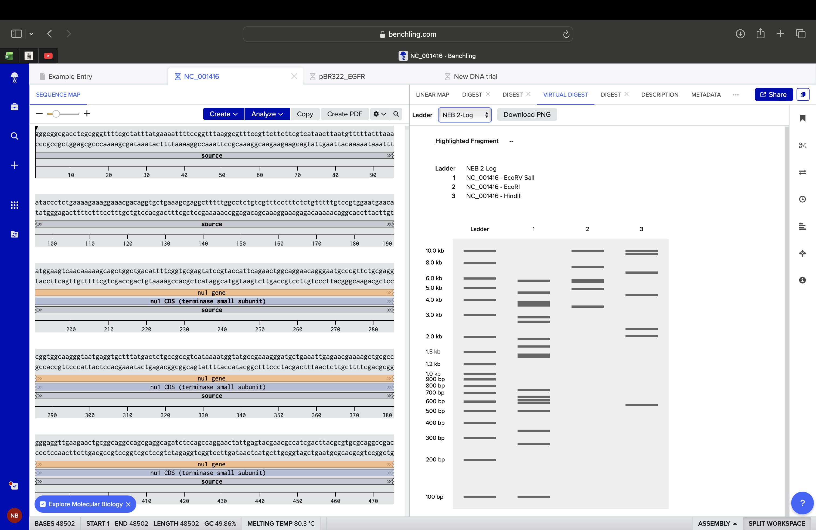Image resolution: width=816 pixels, height=530 pixels.
Task: Click the Download PNG button
Action: point(527,114)
